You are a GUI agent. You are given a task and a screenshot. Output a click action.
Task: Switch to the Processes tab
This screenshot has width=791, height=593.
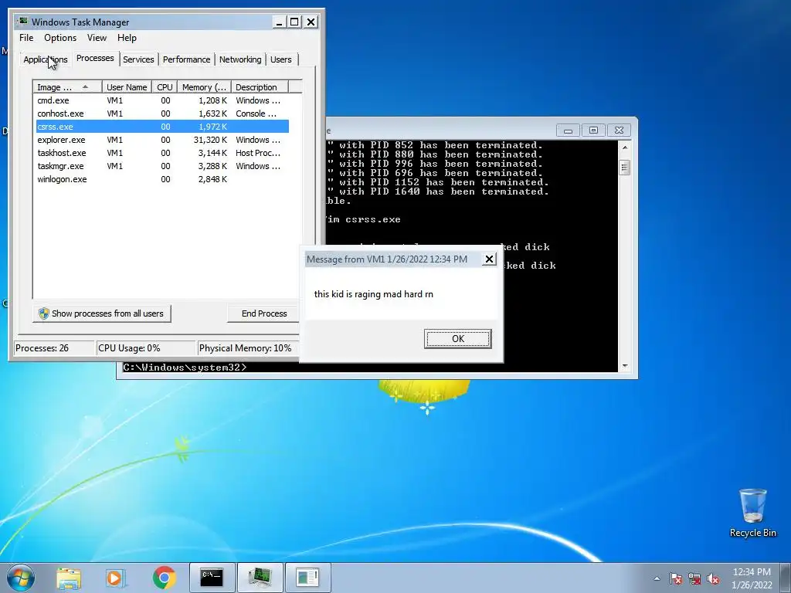[95, 58]
